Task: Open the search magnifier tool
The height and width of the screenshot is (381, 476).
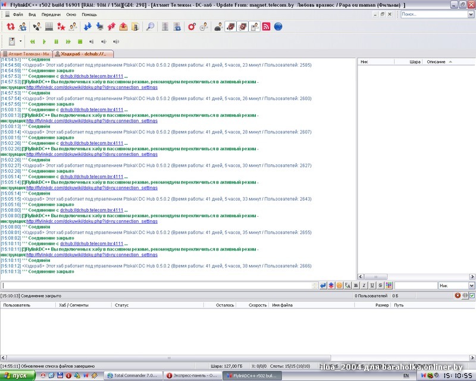Action: click(x=150, y=27)
